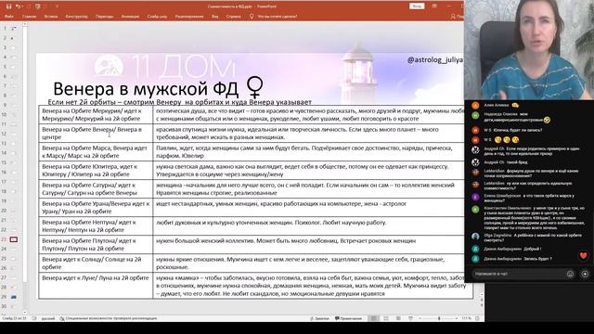This screenshot has width=594, height=334.
Task: Click the русский language status bar entry
Action: point(48,318)
